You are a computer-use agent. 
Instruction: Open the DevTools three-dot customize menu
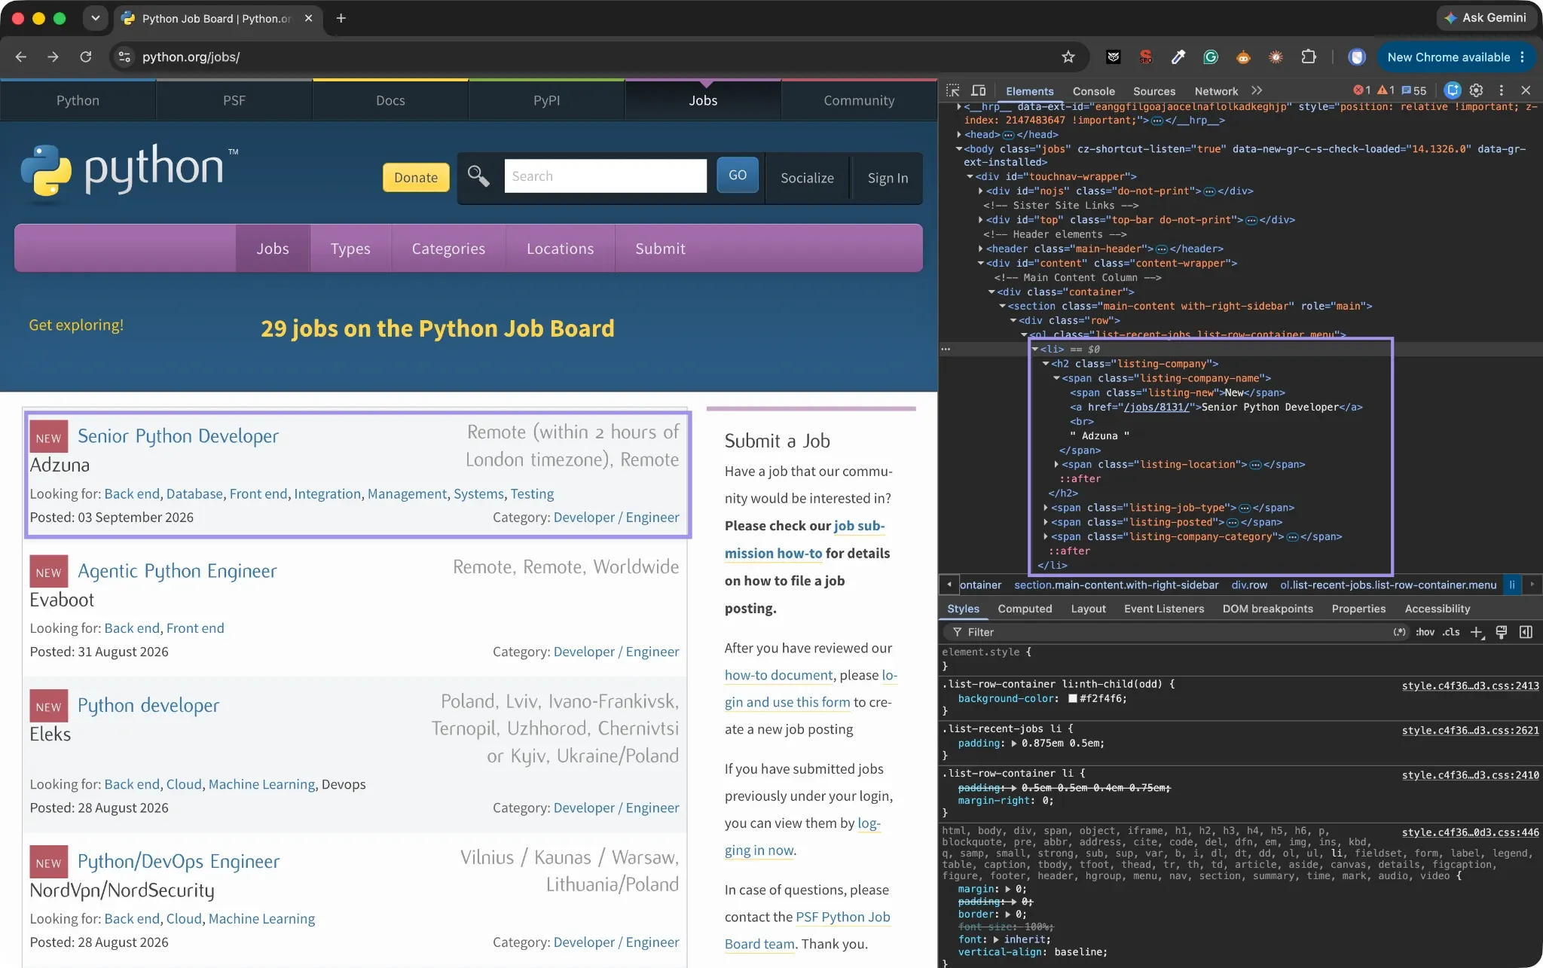[1501, 90]
